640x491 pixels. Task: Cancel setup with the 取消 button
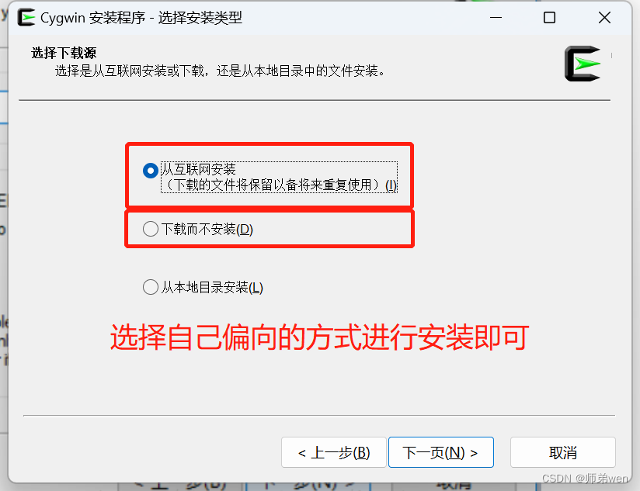tap(562, 452)
